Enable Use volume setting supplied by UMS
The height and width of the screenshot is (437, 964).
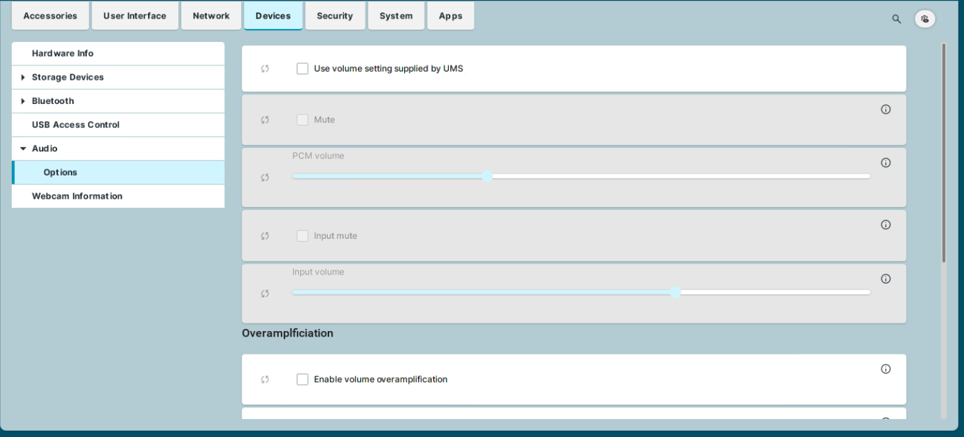point(302,69)
